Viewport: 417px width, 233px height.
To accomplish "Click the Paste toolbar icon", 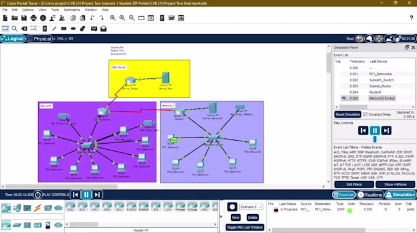I will [x=82, y=18].
